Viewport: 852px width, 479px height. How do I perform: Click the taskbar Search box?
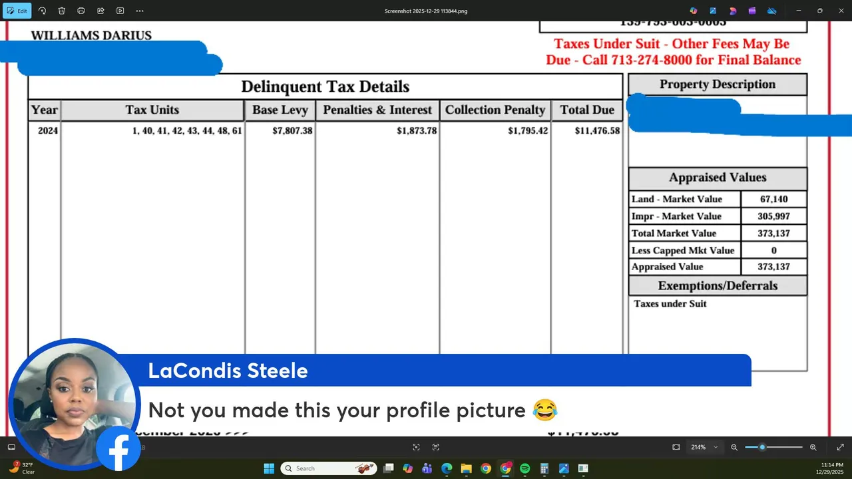coord(329,468)
